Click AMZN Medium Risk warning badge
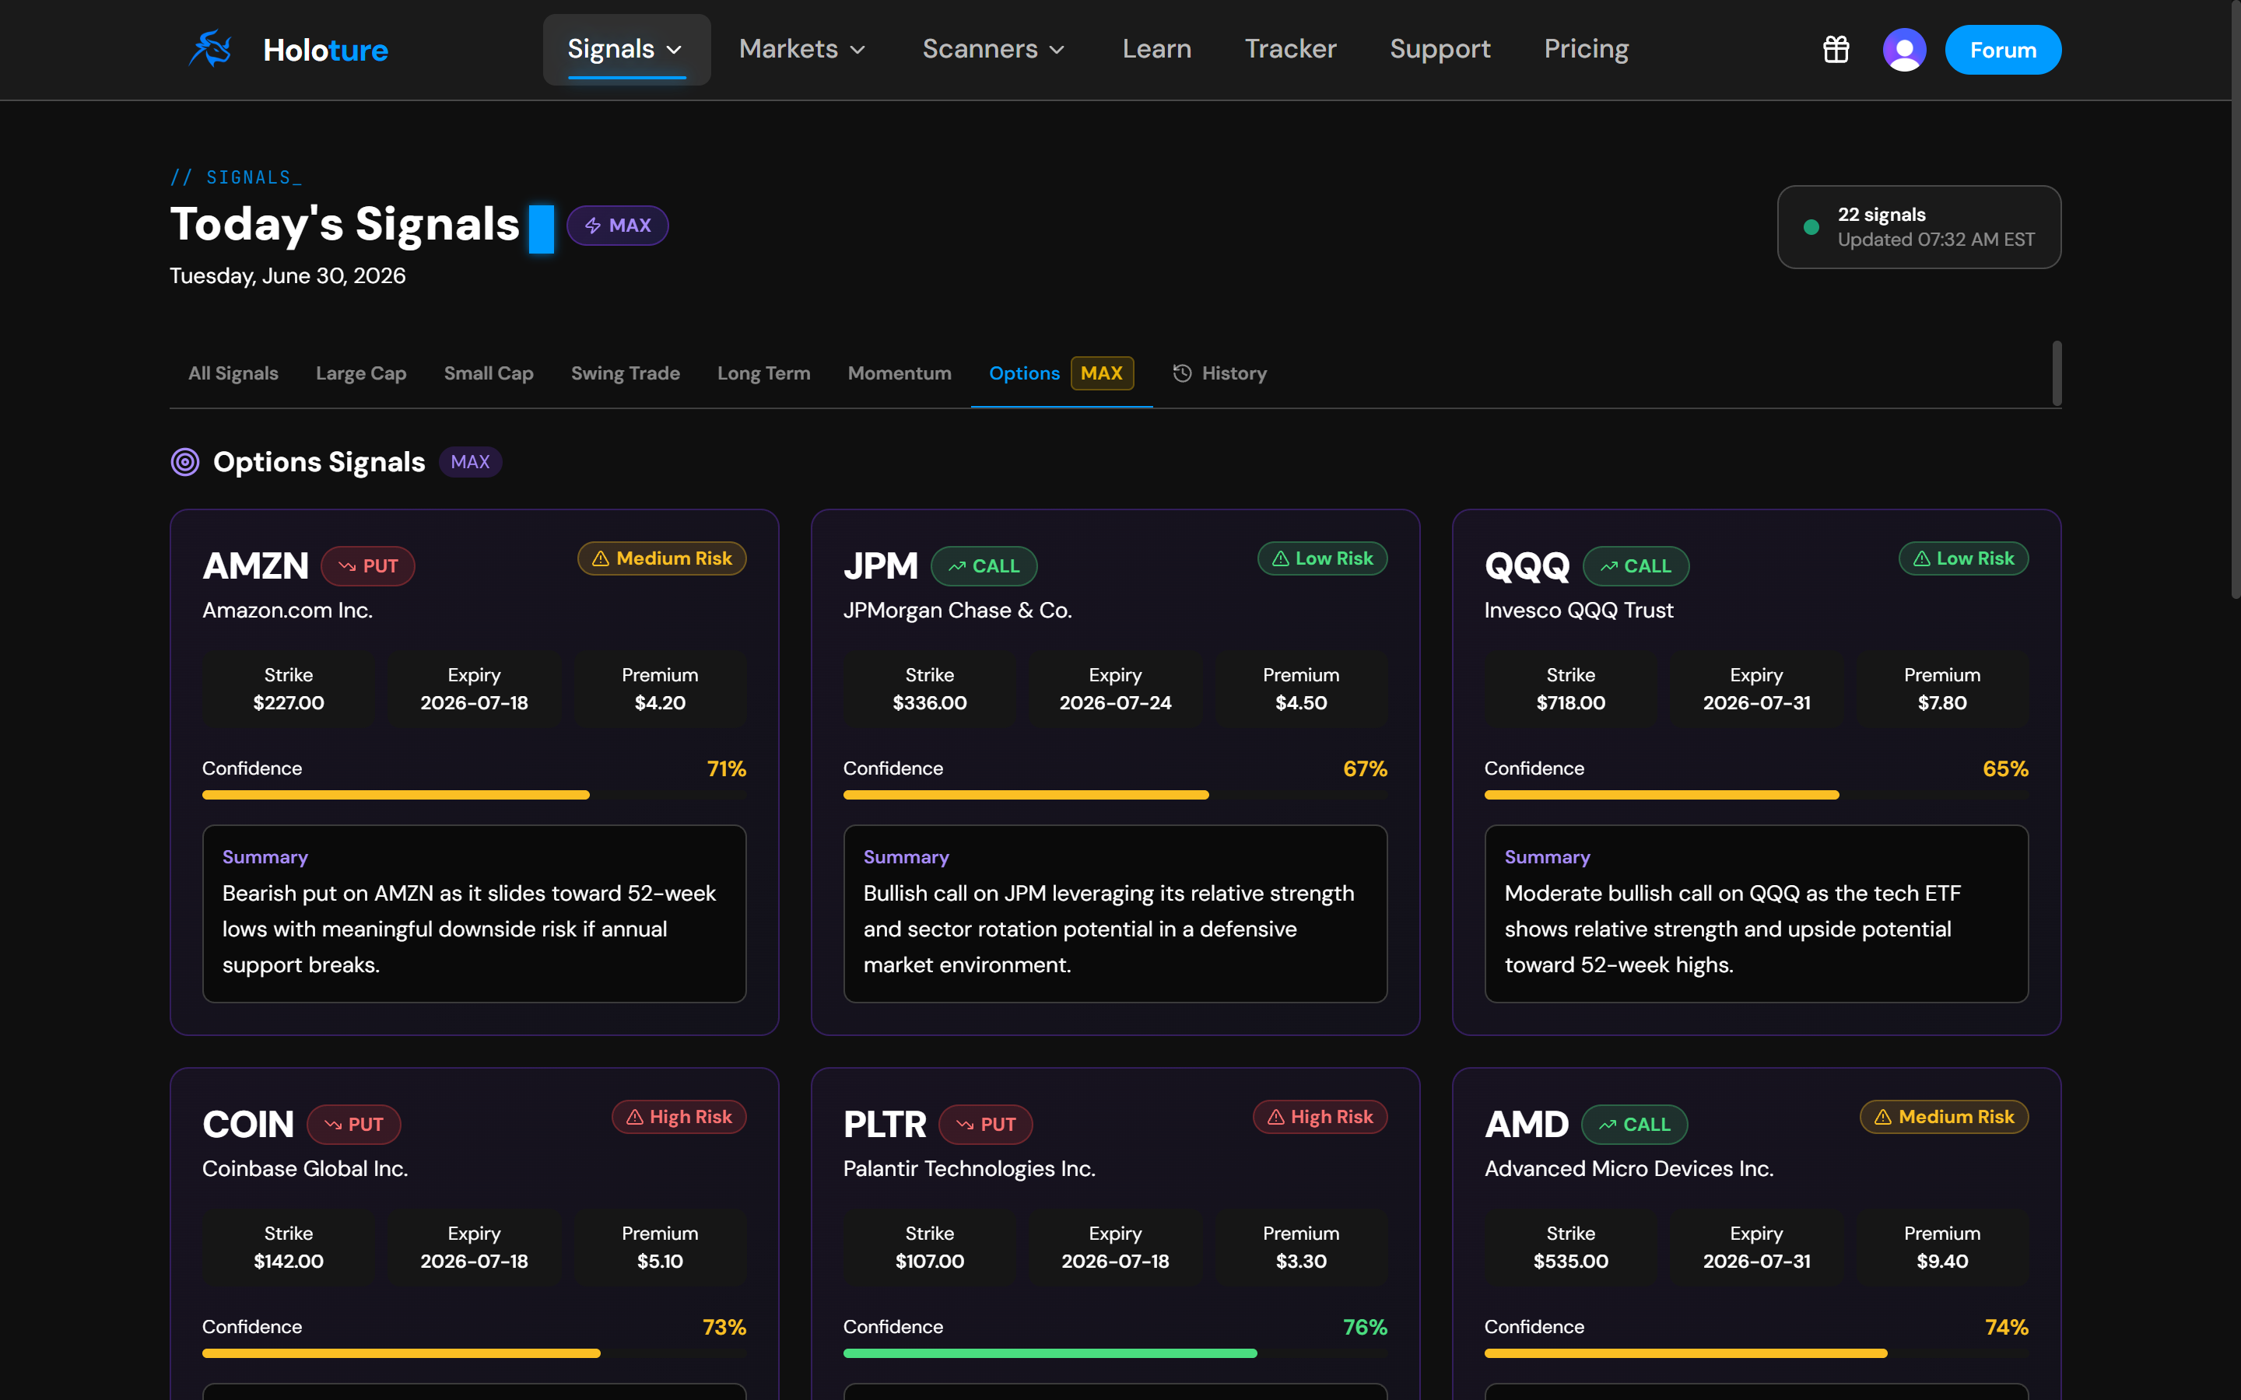Screen dimensions: 2241x1400 tap(662, 558)
